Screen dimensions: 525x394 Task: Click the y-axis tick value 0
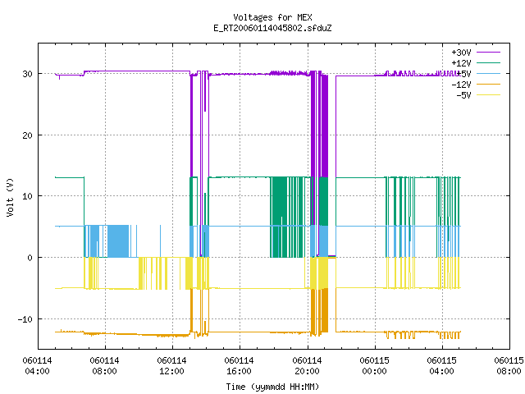click(30, 258)
